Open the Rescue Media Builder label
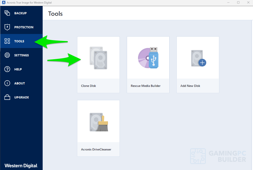 tap(146, 86)
